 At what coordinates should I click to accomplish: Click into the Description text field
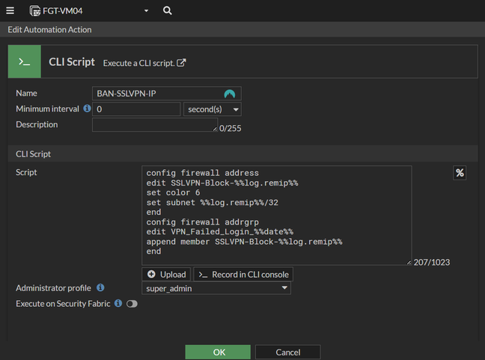(x=154, y=125)
